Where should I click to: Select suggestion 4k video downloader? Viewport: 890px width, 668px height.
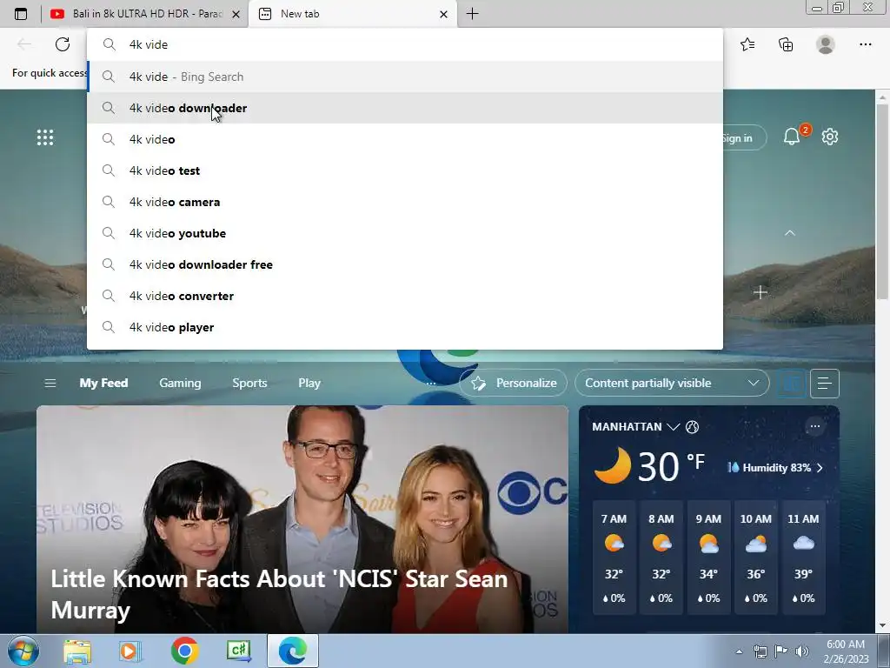405,108
